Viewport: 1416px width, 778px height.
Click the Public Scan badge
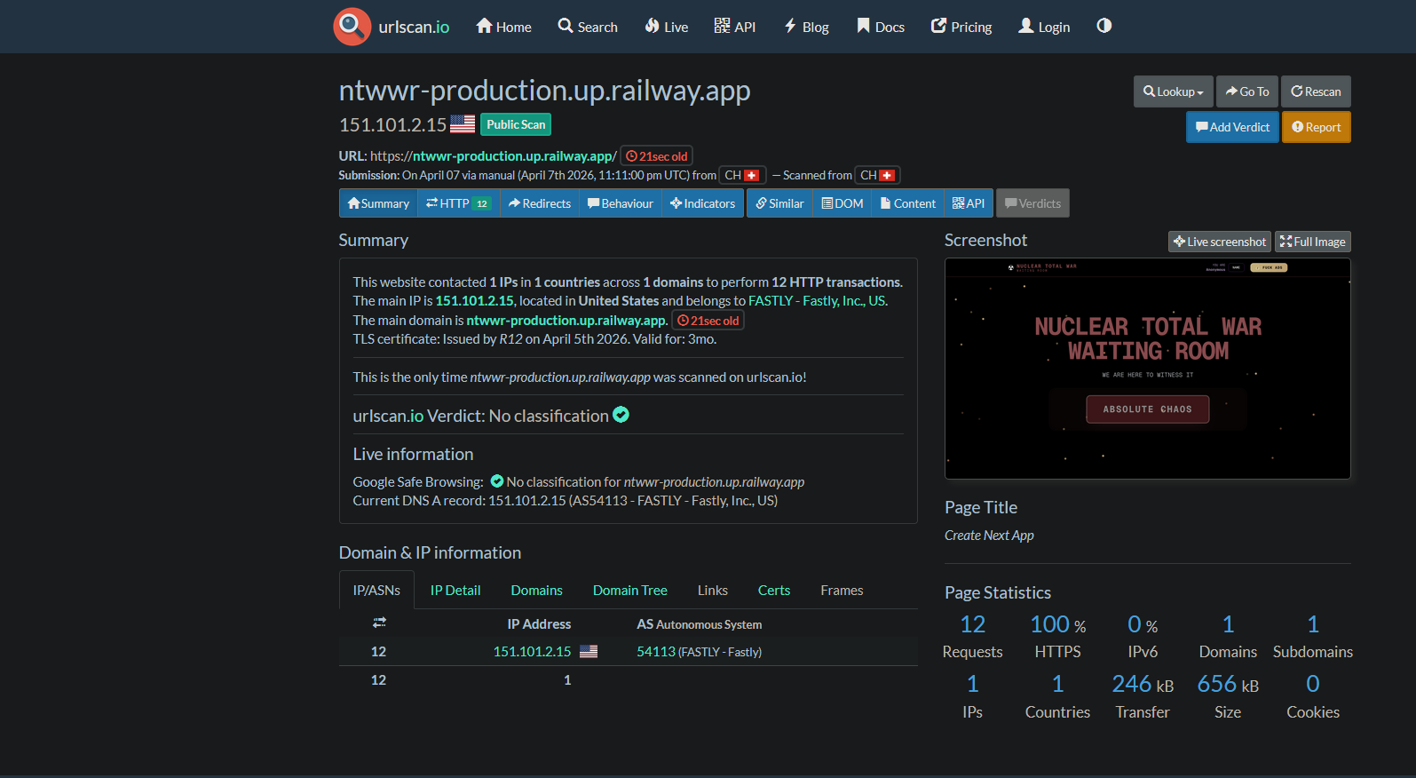point(516,124)
